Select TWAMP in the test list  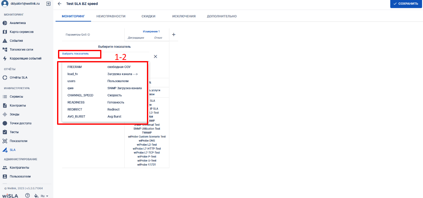tap(147, 133)
